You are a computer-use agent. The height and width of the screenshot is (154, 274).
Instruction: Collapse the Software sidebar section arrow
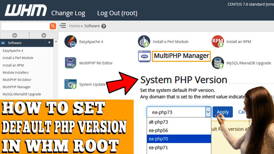point(49,43)
